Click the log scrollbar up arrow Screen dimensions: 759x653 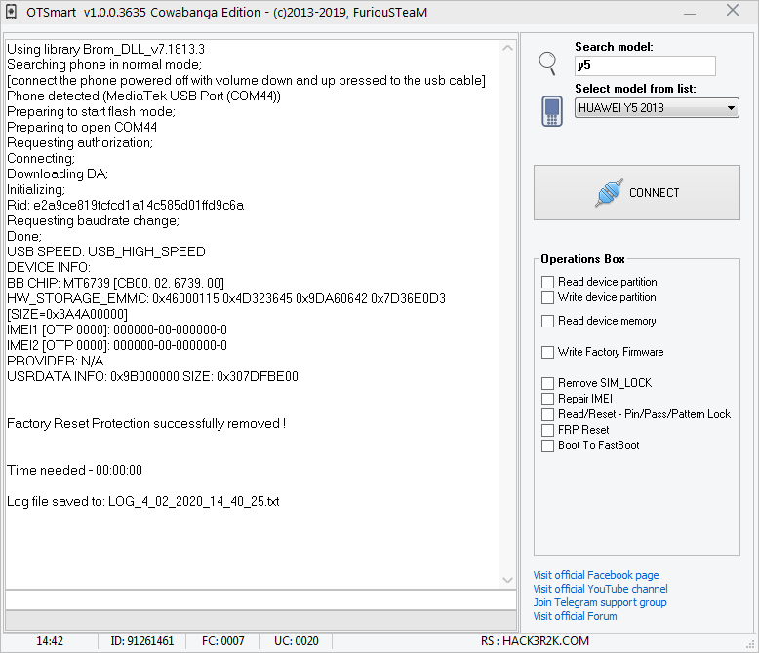coord(507,48)
